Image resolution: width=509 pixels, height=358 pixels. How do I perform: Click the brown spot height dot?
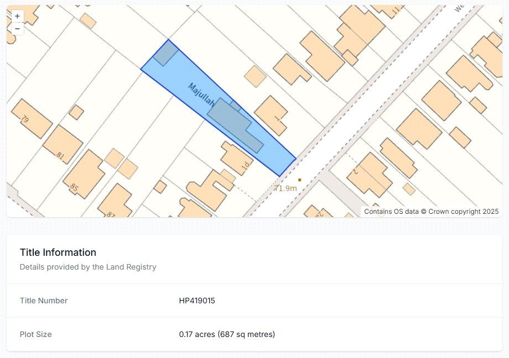tap(300, 180)
